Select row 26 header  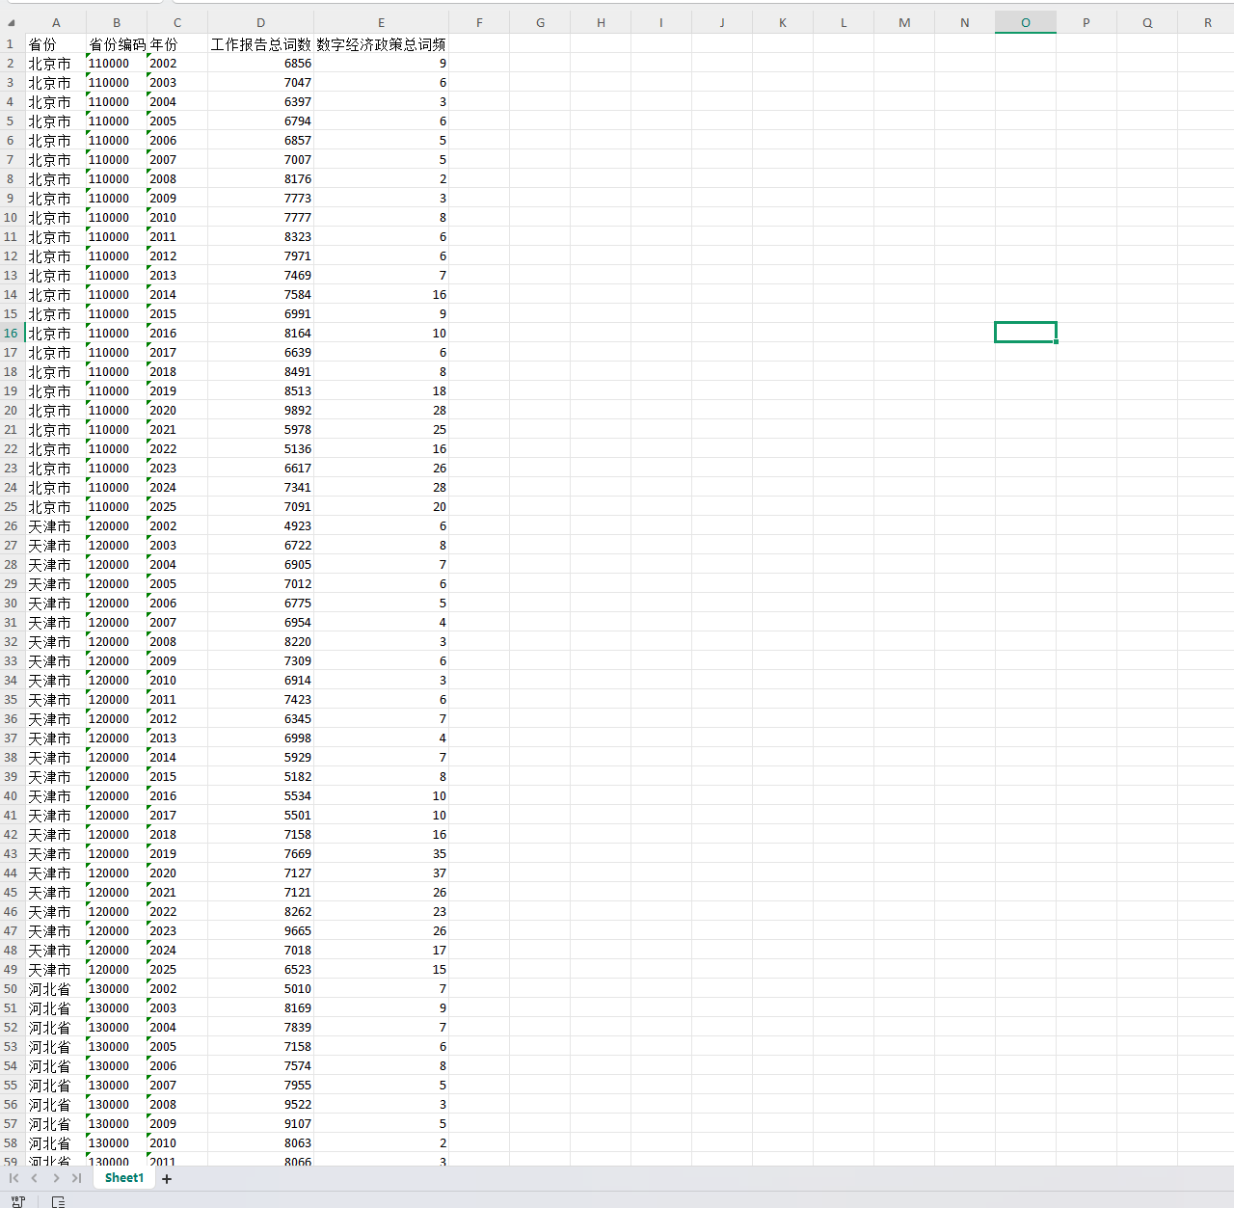point(12,525)
